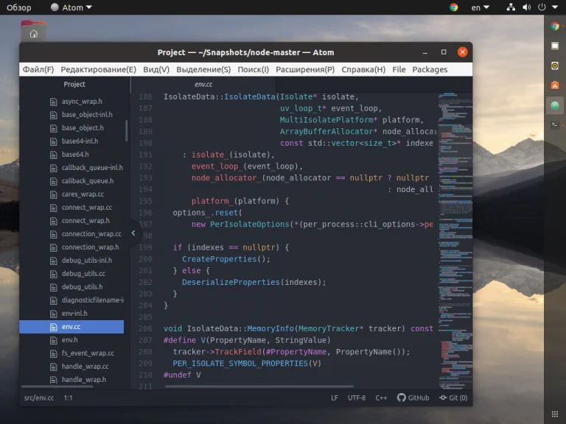The image size is (566, 424).
Task: Click the UTF-8 encoding selector
Action: pos(357,397)
